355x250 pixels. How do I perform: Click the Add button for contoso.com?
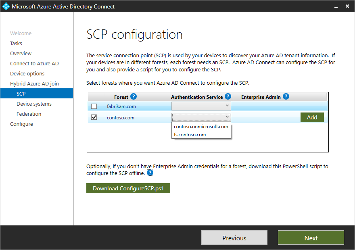click(x=312, y=117)
